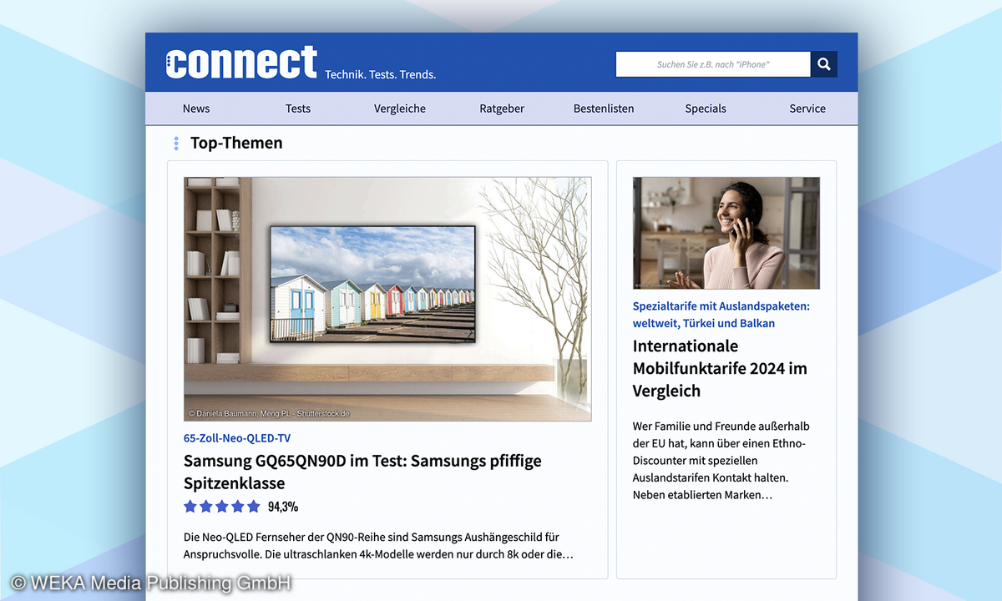Open Bestenlisten in the navigation
1002x601 pixels.
(604, 109)
